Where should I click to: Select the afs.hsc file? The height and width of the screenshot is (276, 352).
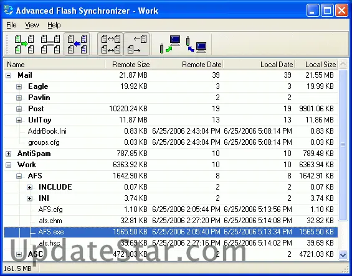49,243
